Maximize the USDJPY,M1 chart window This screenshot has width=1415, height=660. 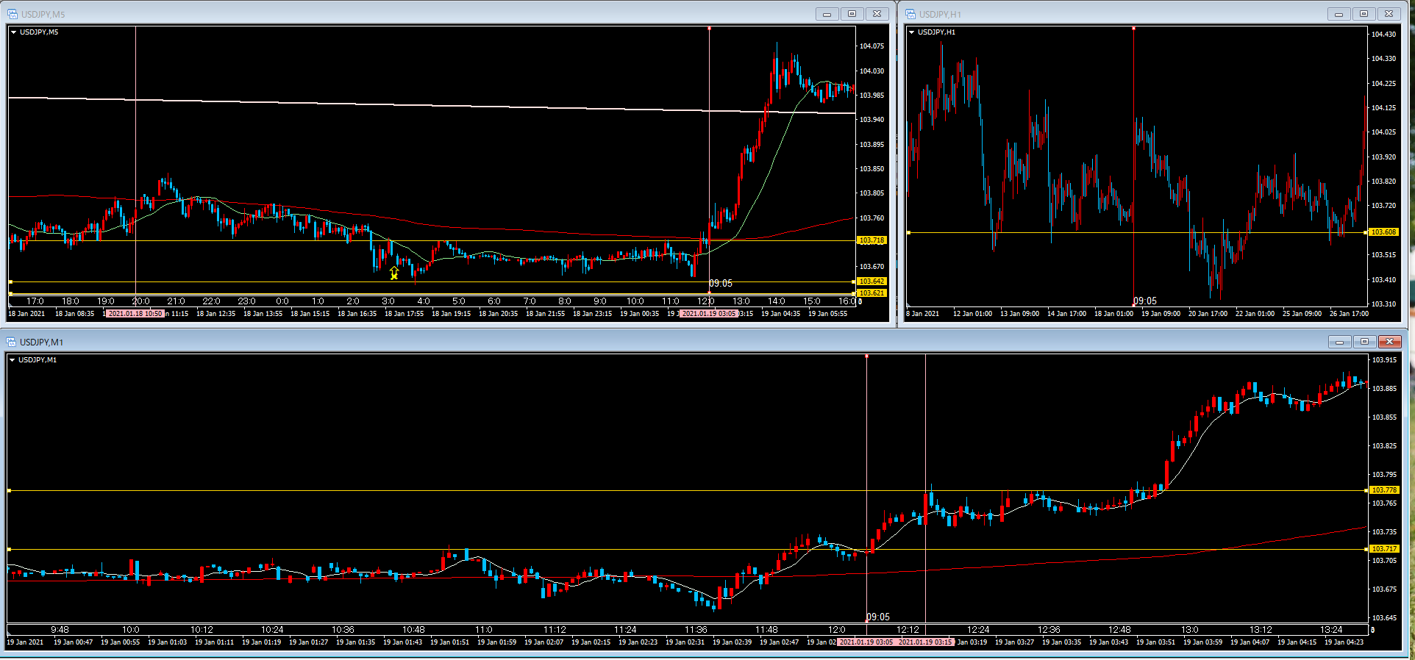coord(1364,342)
